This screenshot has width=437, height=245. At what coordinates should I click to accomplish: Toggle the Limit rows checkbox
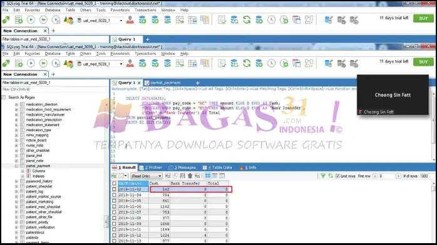(x=338, y=176)
